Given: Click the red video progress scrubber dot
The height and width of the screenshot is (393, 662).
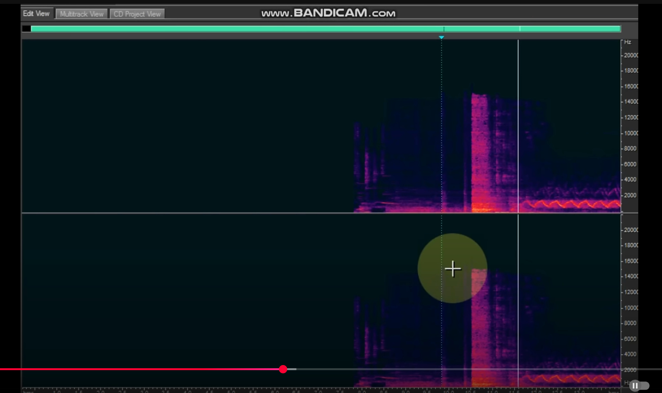Looking at the screenshot, I should [x=283, y=369].
